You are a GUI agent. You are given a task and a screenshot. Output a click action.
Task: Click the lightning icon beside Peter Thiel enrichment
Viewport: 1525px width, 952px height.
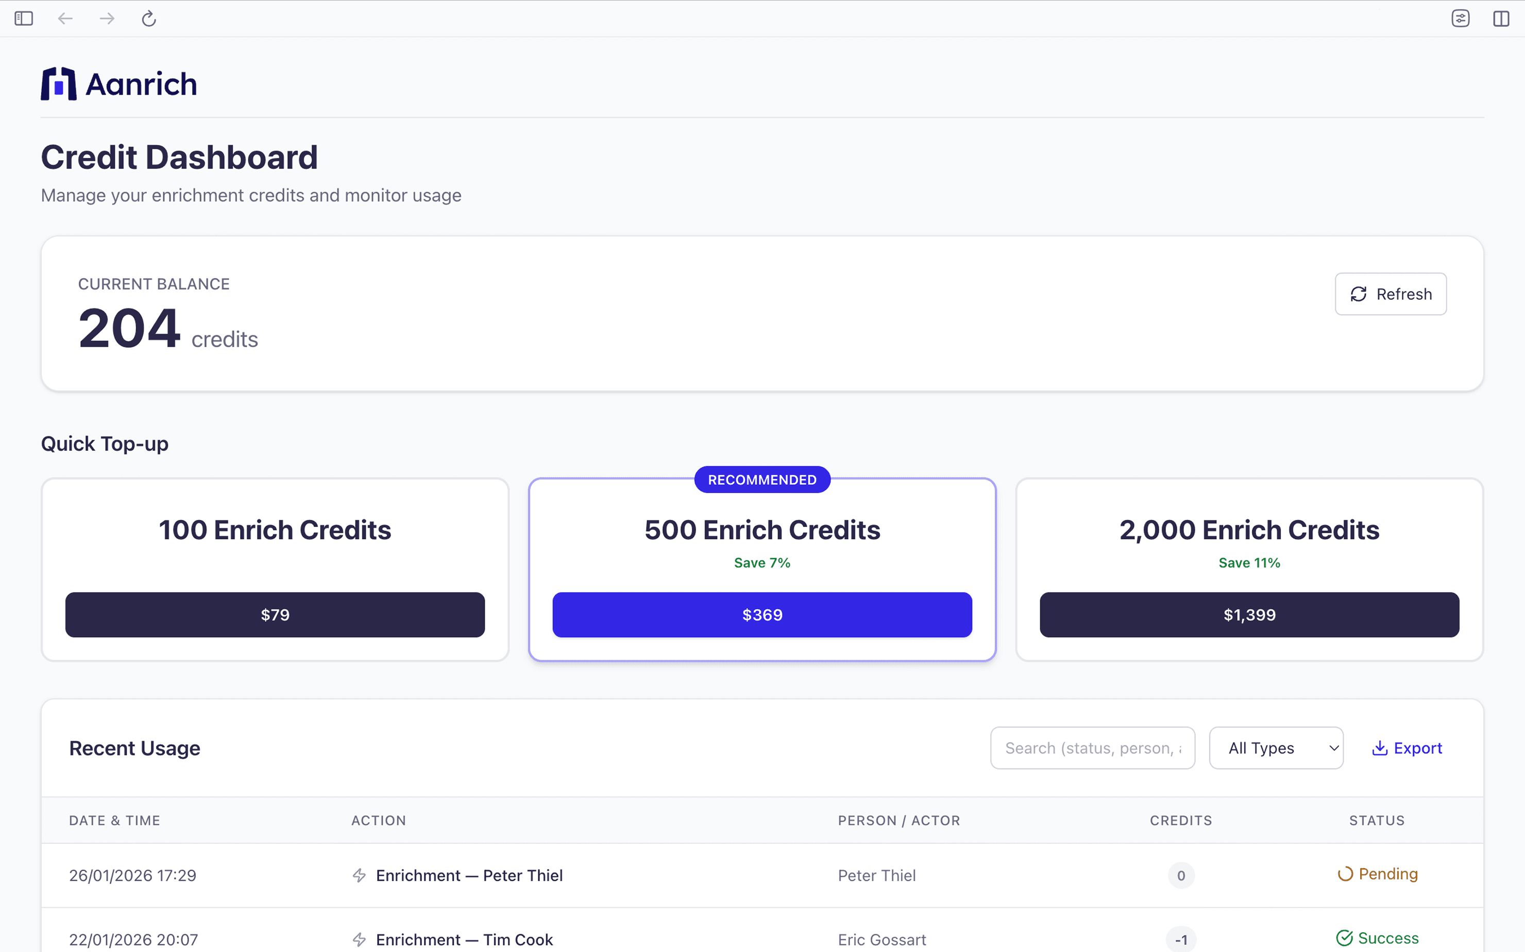[360, 875]
